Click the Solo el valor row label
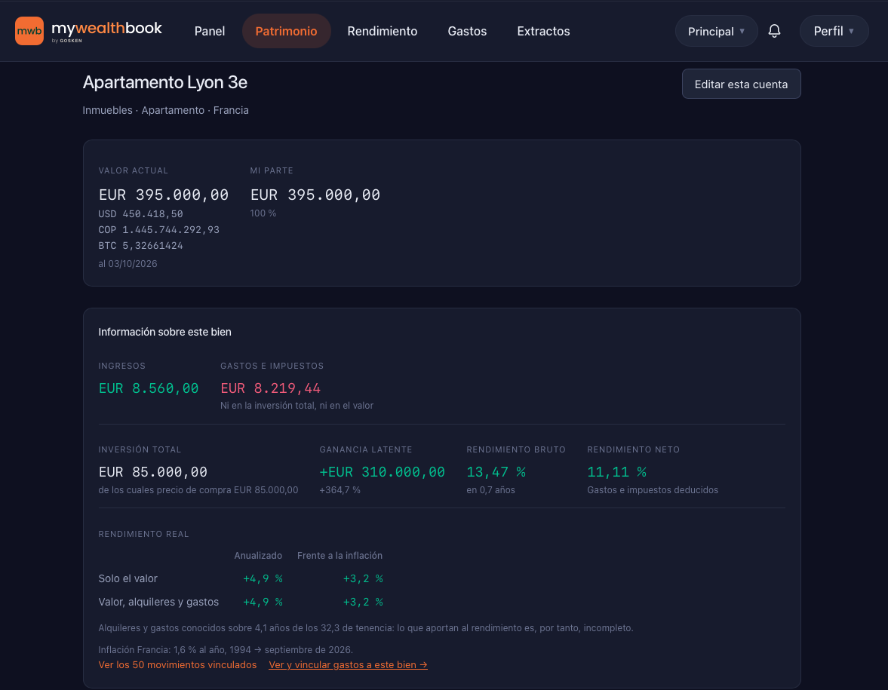The image size is (888, 690). click(128, 578)
